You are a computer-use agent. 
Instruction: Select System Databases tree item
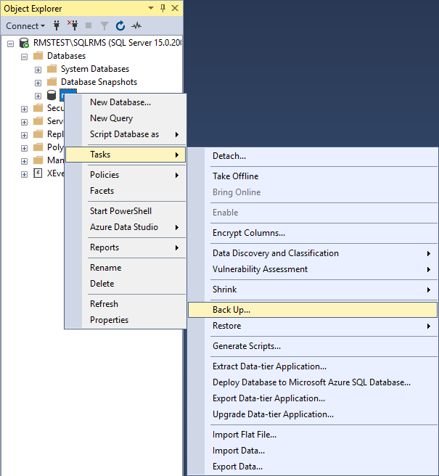tap(95, 69)
